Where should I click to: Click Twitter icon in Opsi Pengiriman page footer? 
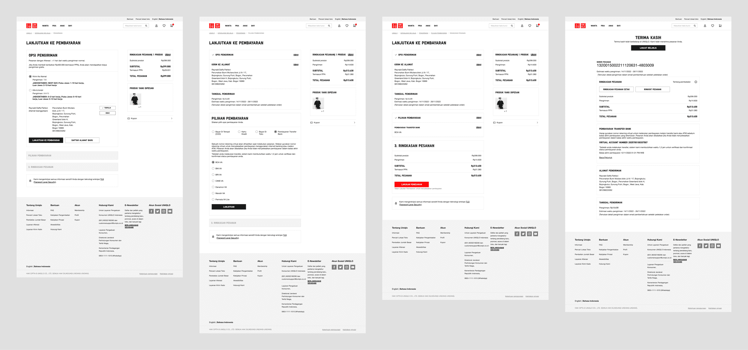[x=157, y=211]
